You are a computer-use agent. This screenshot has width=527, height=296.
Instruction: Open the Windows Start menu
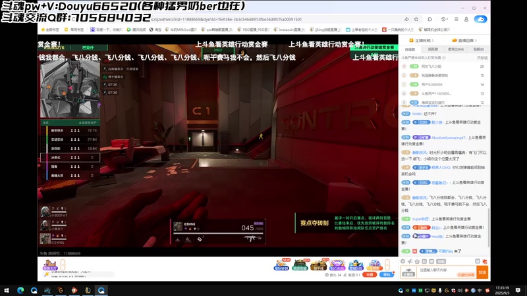tap(7, 290)
